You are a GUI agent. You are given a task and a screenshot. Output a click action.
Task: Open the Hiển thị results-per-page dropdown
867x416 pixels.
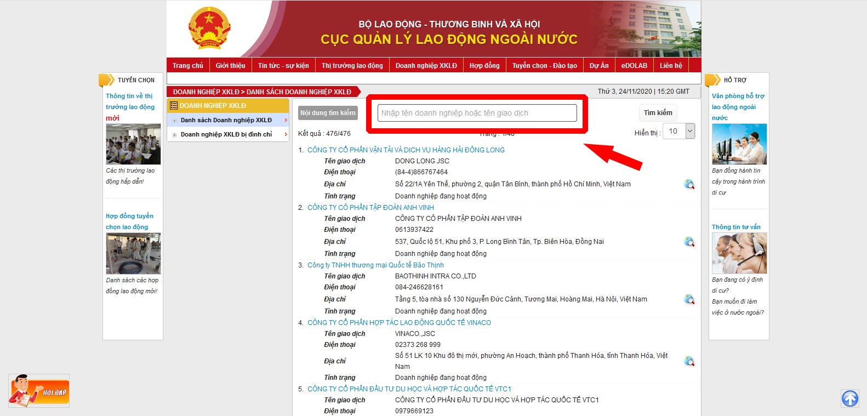(x=678, y=132)
